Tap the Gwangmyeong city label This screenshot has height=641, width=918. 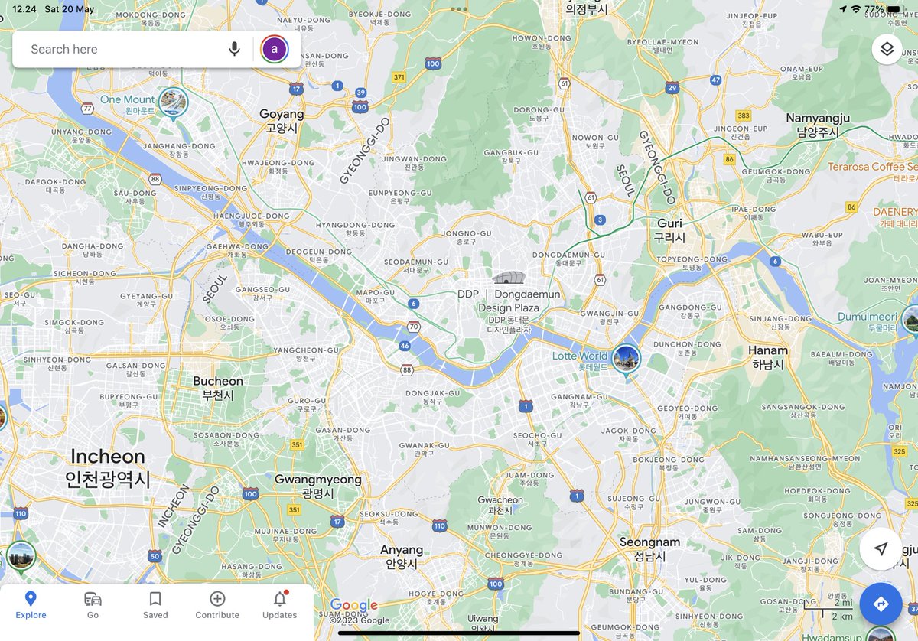coord(317,486)
